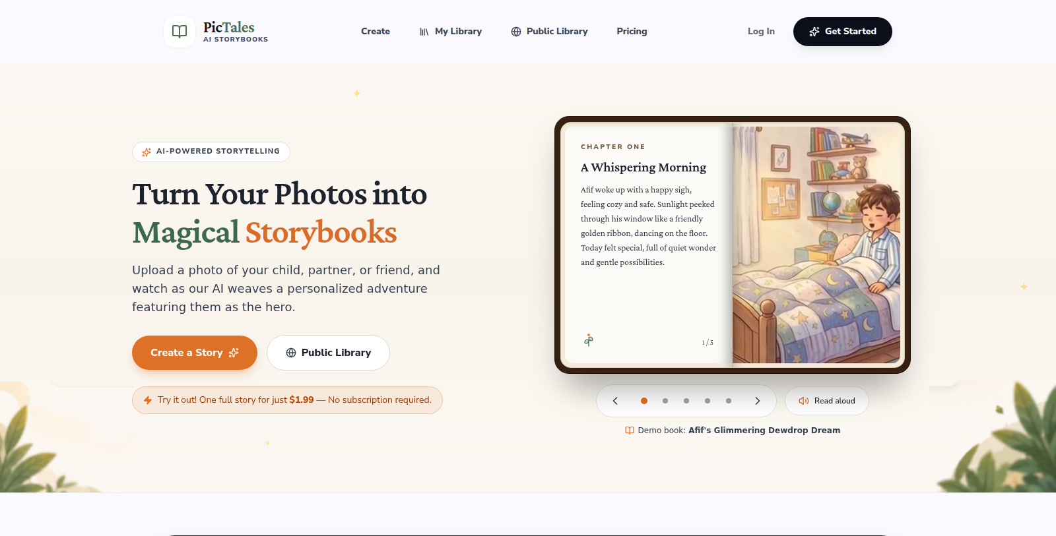Image resolution: width=1056 pixels, height=536 pixels.
Task: Click the previous page chevron under the book
Action: click(x=615, y=401)
